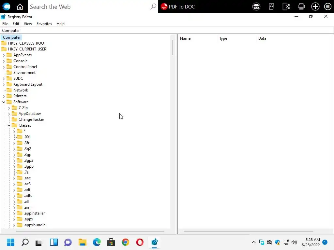Click the browser logo icon at top left

(6, 7)
